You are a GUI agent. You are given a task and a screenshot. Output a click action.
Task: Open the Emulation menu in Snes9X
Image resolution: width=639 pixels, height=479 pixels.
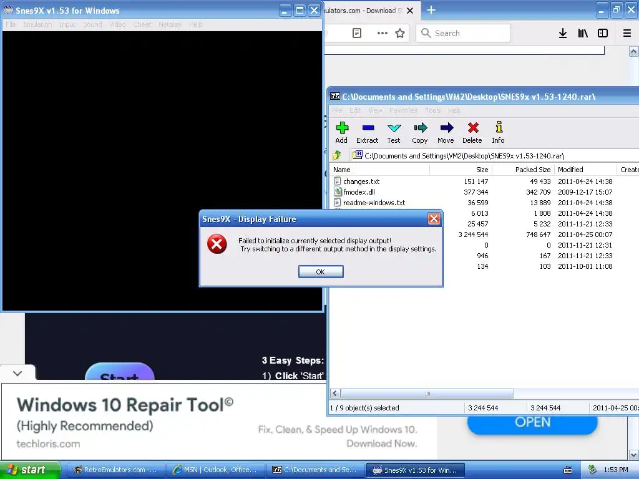pos(37,24)
